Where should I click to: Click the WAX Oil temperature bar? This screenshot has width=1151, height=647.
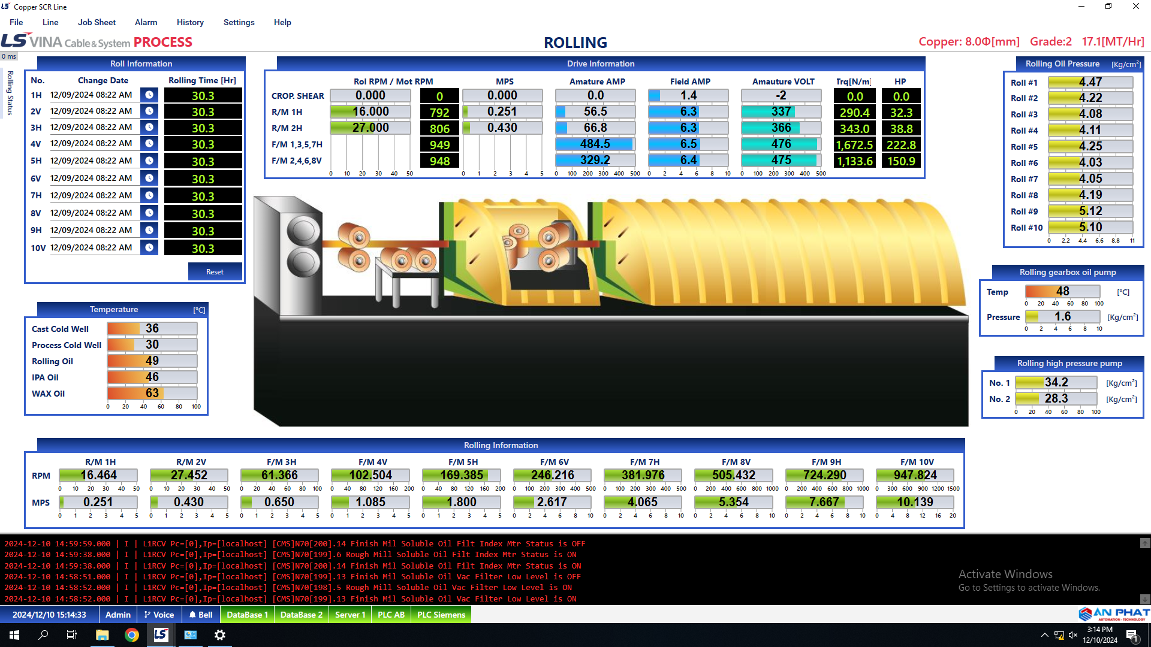152,394
